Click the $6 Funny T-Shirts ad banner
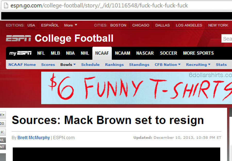This screenshot has width=232, height=161. tap(137, 88)
